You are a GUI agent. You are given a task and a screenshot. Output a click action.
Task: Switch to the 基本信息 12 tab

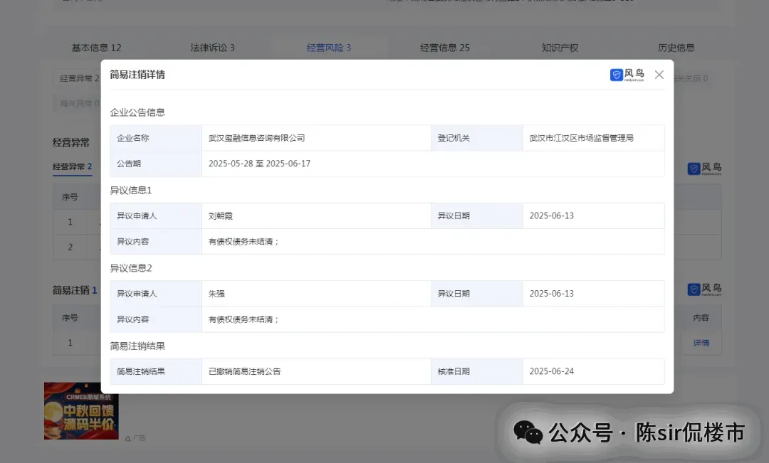point(96,47)
